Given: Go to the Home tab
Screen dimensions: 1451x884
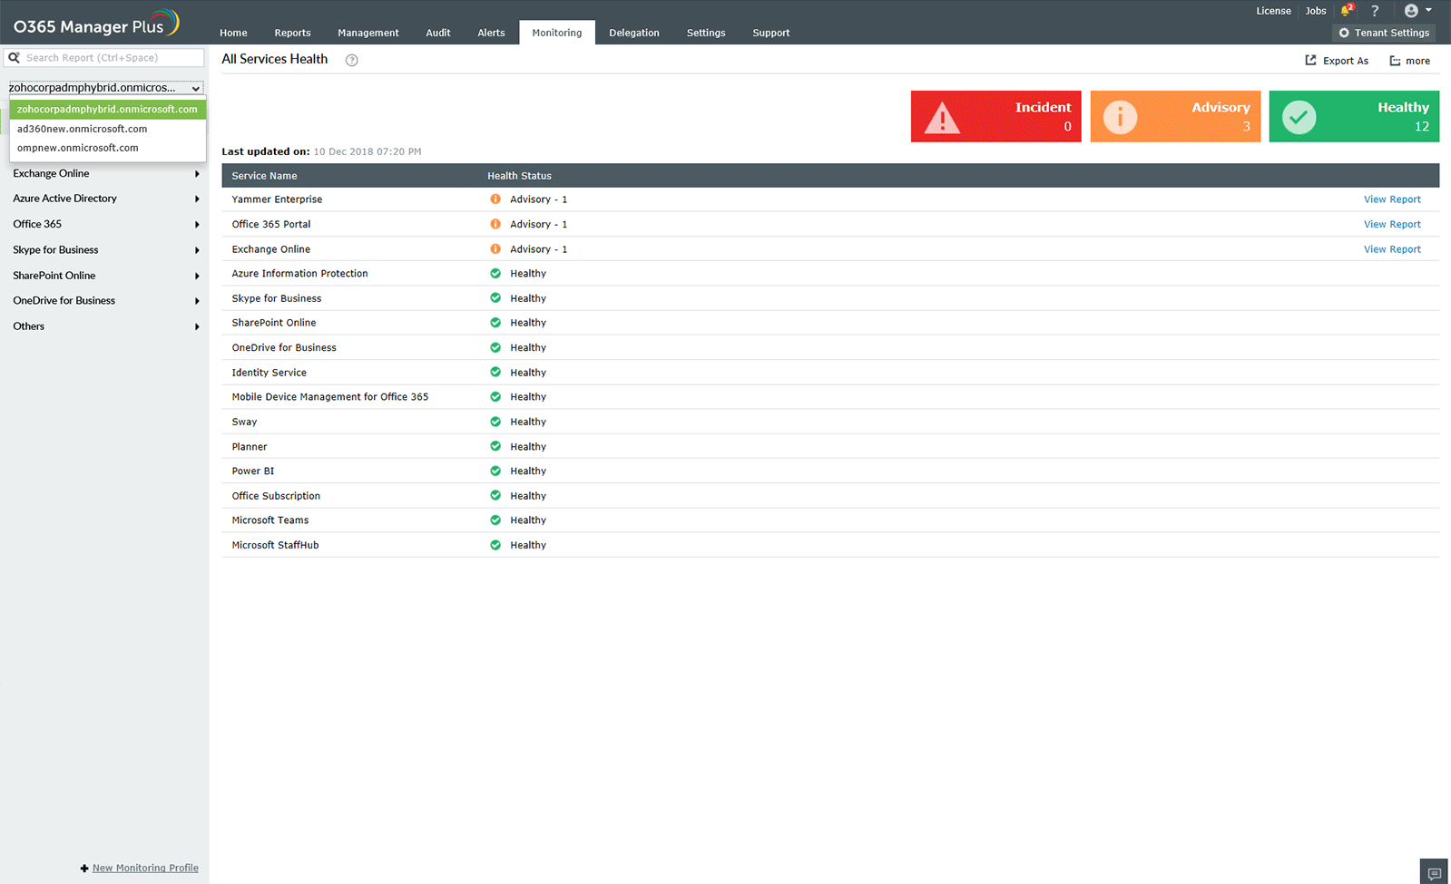Looking at the screenshot, I should coord(233,33).
